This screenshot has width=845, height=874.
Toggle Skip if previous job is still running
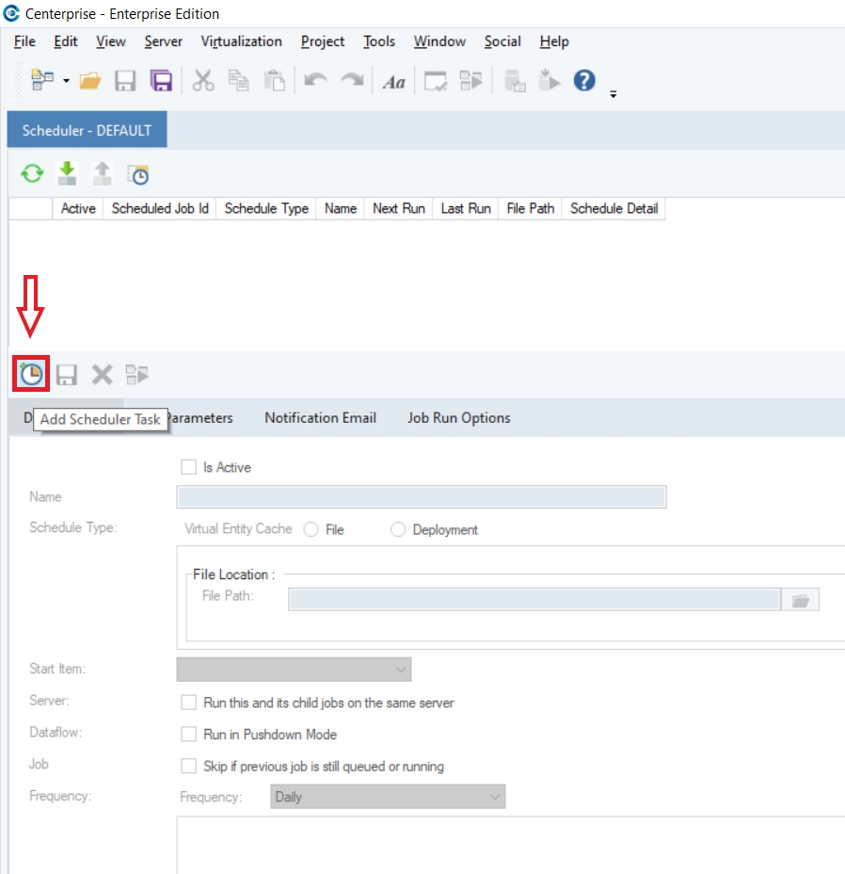(x=188, y=767)
